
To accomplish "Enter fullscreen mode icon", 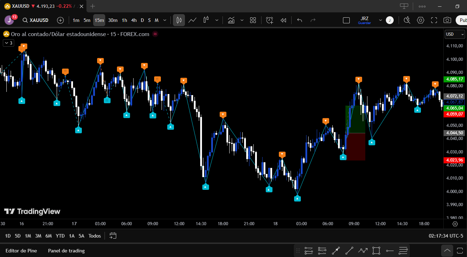I will 434,20.
